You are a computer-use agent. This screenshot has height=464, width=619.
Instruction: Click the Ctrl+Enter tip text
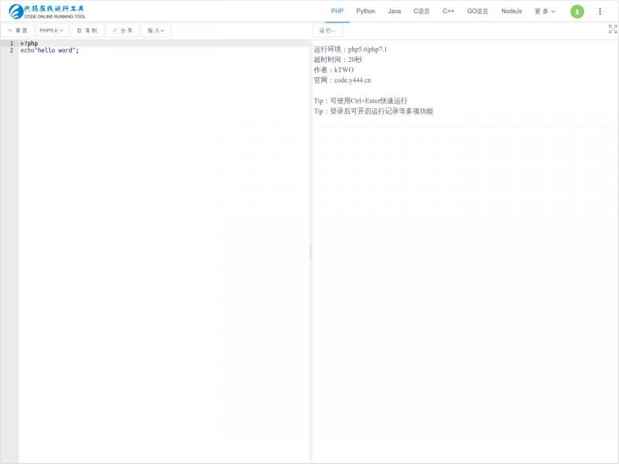click(x=361, y=101)
